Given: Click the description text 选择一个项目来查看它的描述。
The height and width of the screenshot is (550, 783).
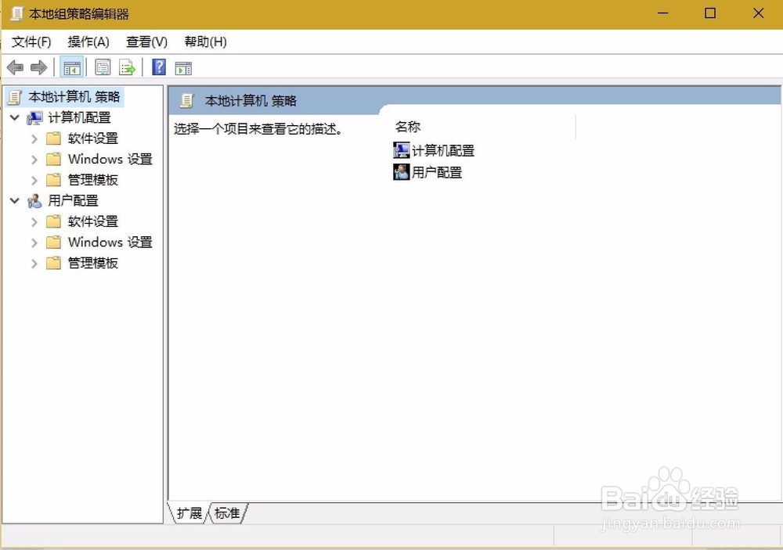Looking at the screenshot, I should coord(258,129).
